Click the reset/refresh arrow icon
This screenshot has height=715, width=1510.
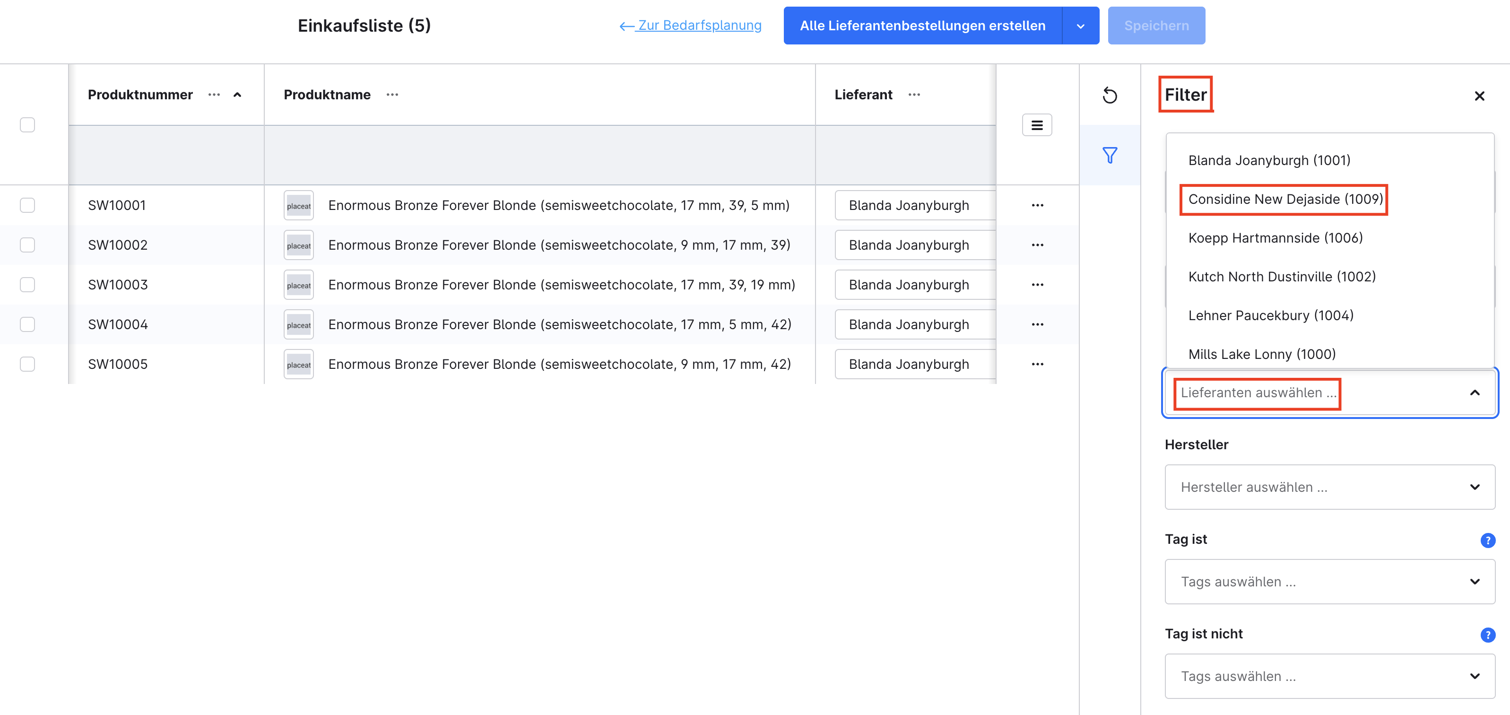[x=1109, y=95]
